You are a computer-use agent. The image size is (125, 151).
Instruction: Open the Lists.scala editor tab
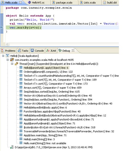[88, 3]
